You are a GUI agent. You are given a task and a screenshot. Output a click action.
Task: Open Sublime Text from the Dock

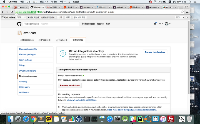(41, 119)
